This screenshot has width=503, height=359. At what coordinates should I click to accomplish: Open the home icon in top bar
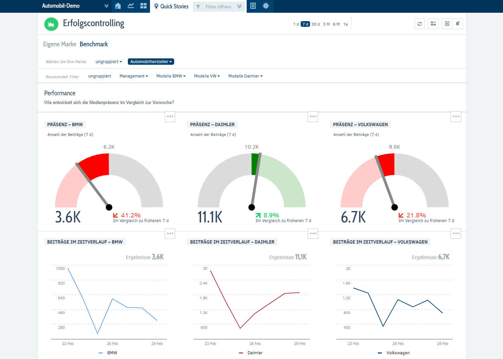[118, 6]
